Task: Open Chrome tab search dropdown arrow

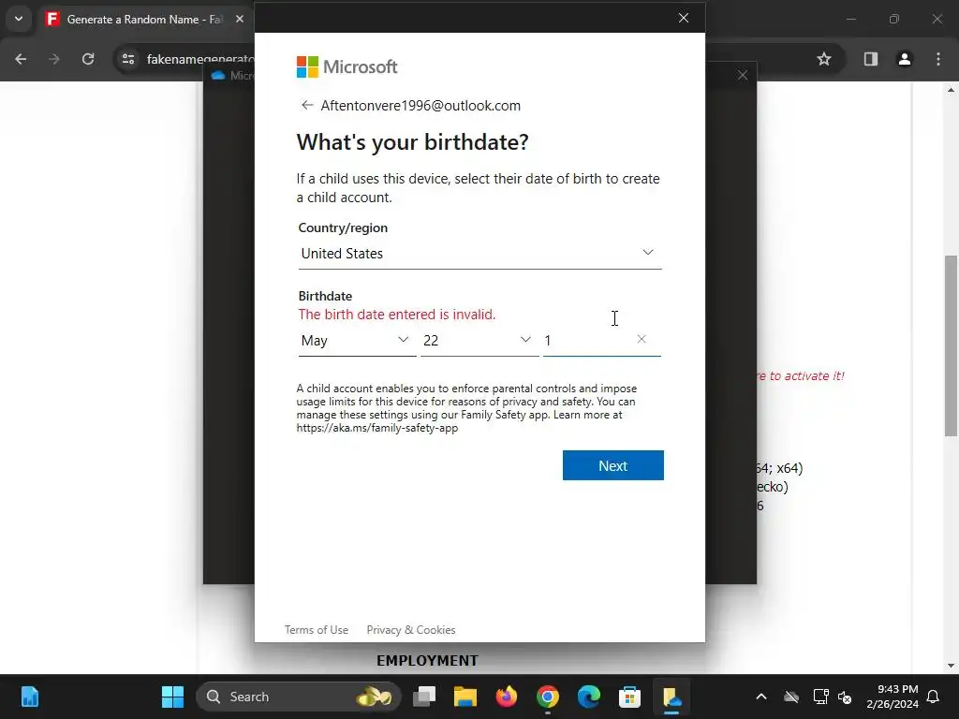Action: pos(19,19)
